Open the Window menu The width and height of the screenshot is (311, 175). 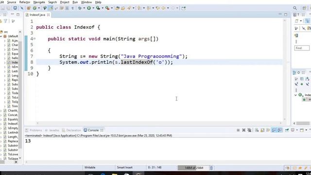point(86,2)
